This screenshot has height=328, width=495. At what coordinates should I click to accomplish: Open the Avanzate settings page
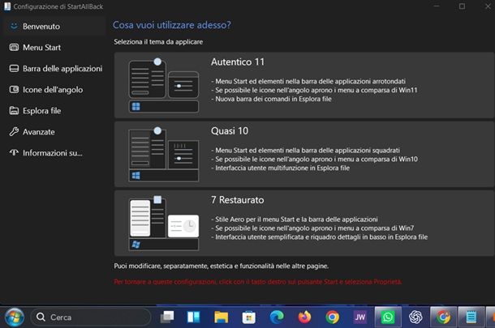click(54, 132)
